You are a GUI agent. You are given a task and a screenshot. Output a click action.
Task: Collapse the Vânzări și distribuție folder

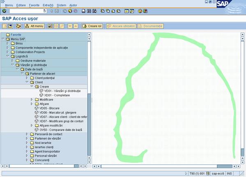[x=13, y=64]
